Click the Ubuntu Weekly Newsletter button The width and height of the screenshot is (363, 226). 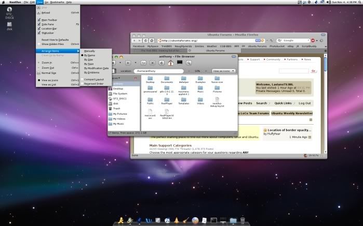292,113
